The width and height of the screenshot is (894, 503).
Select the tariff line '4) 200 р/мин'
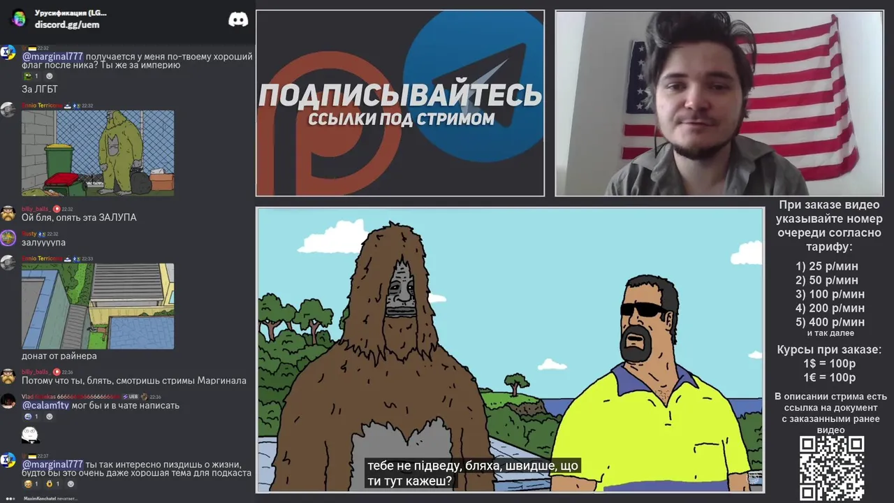coord(830,308)
